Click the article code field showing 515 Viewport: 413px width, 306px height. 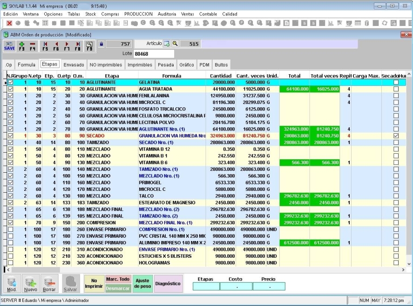(x=190, y=44)
